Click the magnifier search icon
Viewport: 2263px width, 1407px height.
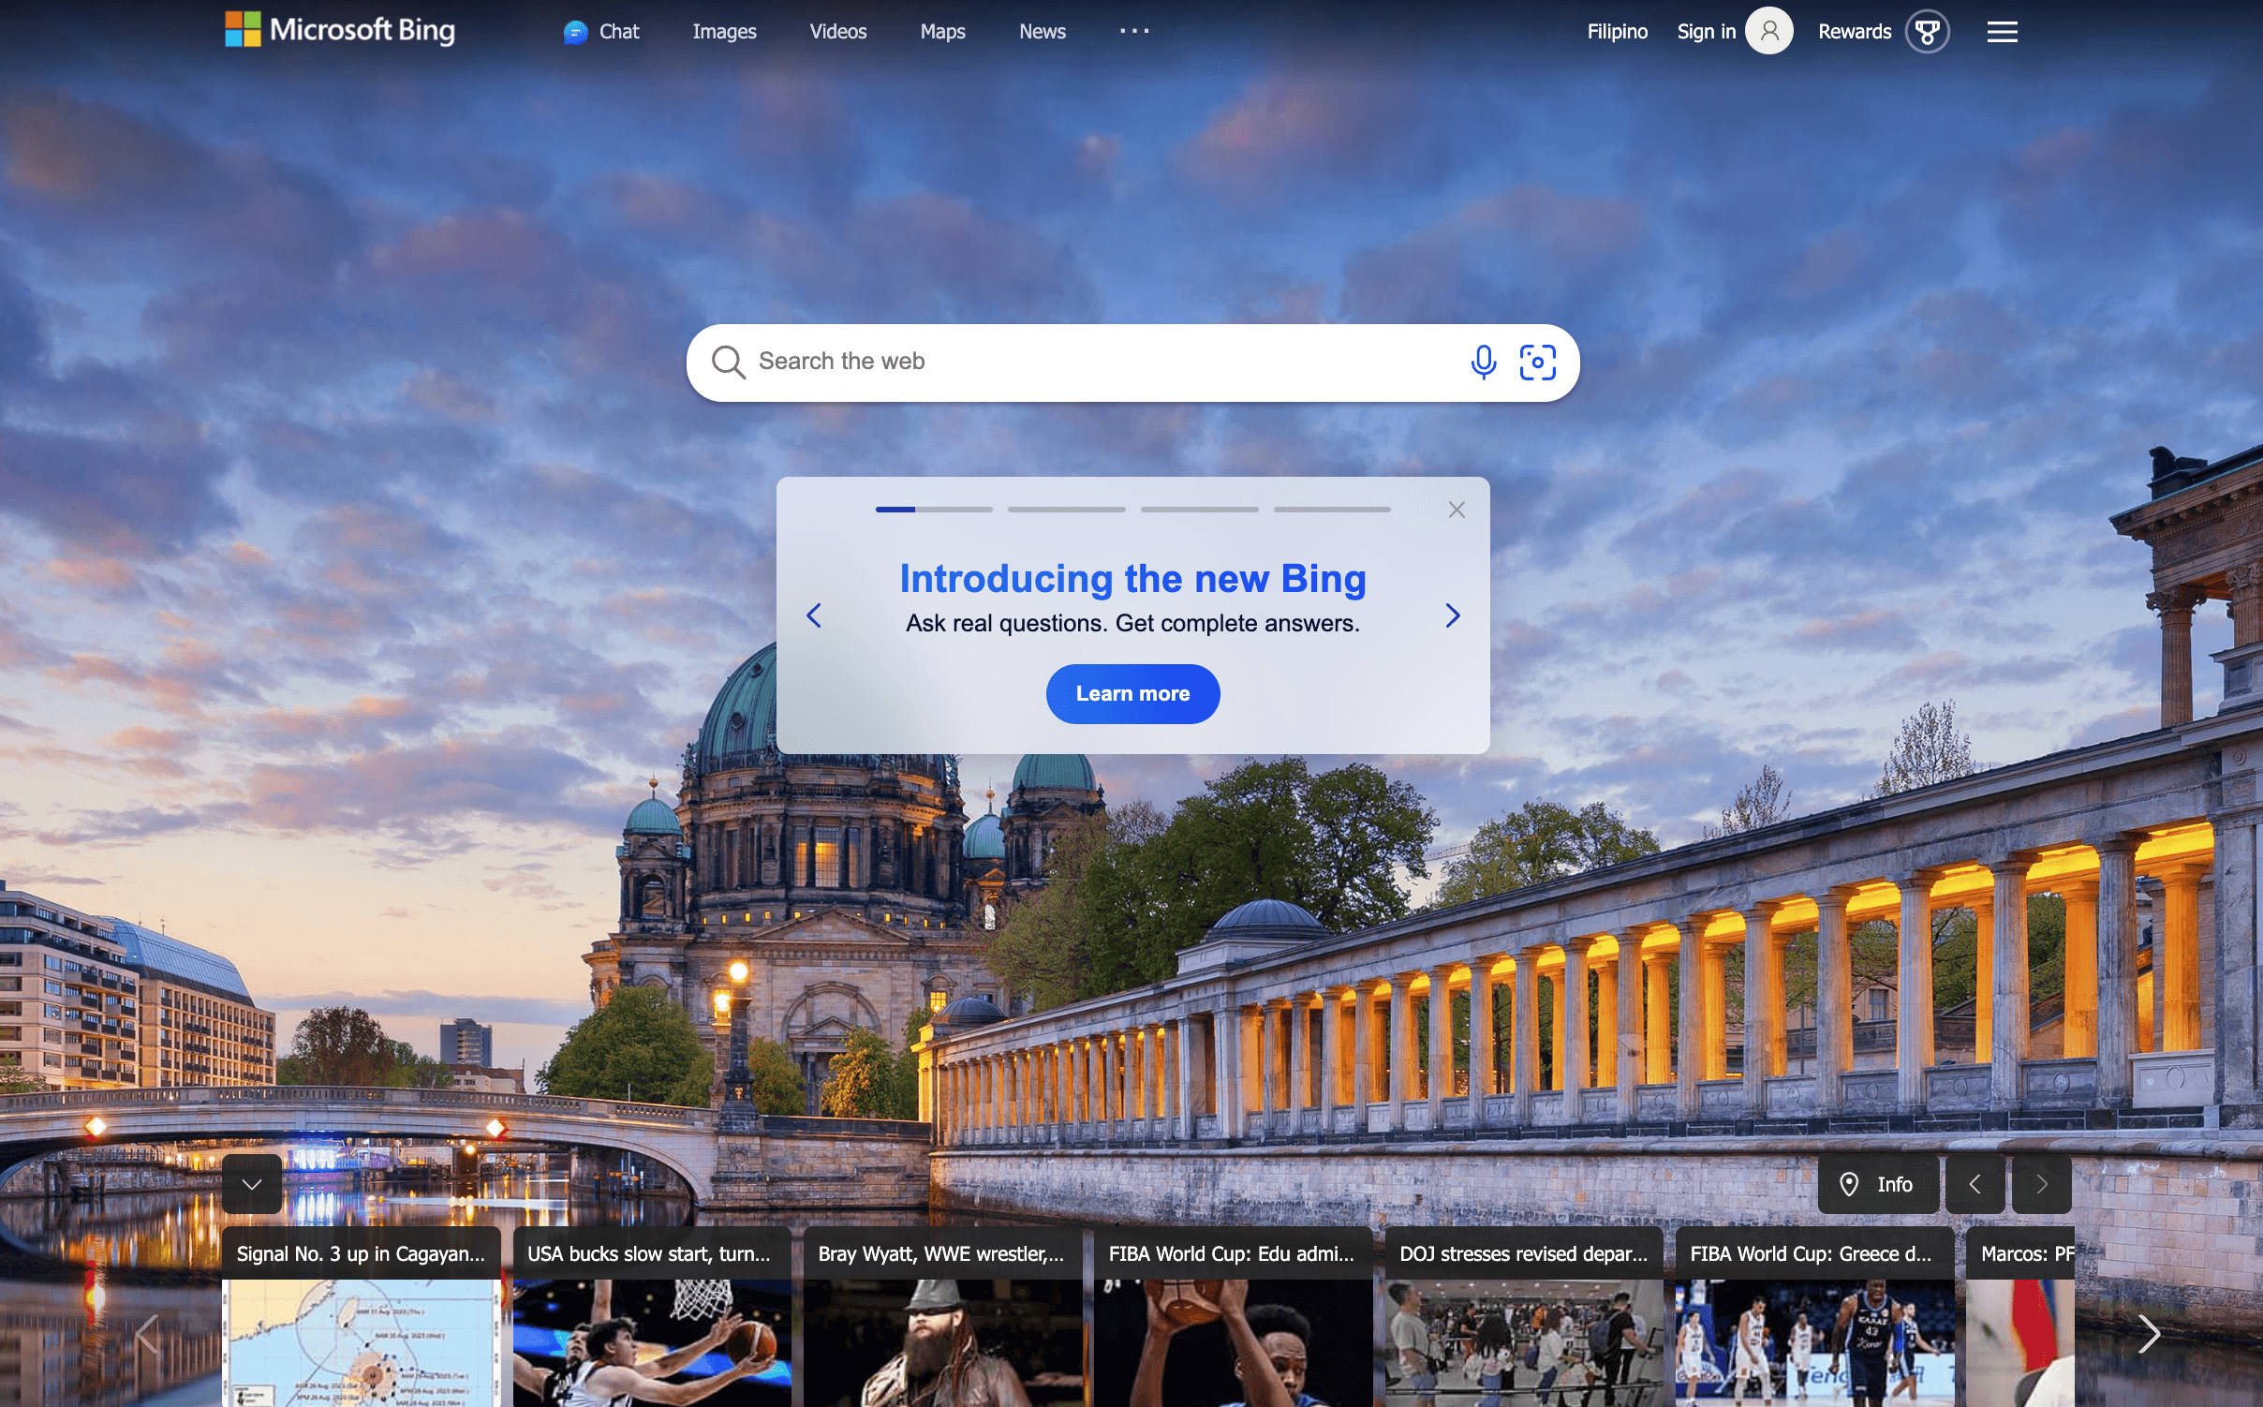[x=728, y=362]
